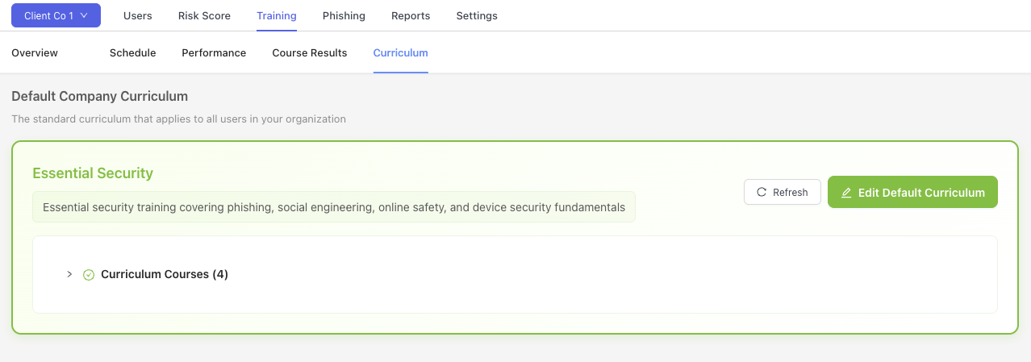1031x362 pixels.
Task: Open the Course Results tab
Action: coord(310,52)
